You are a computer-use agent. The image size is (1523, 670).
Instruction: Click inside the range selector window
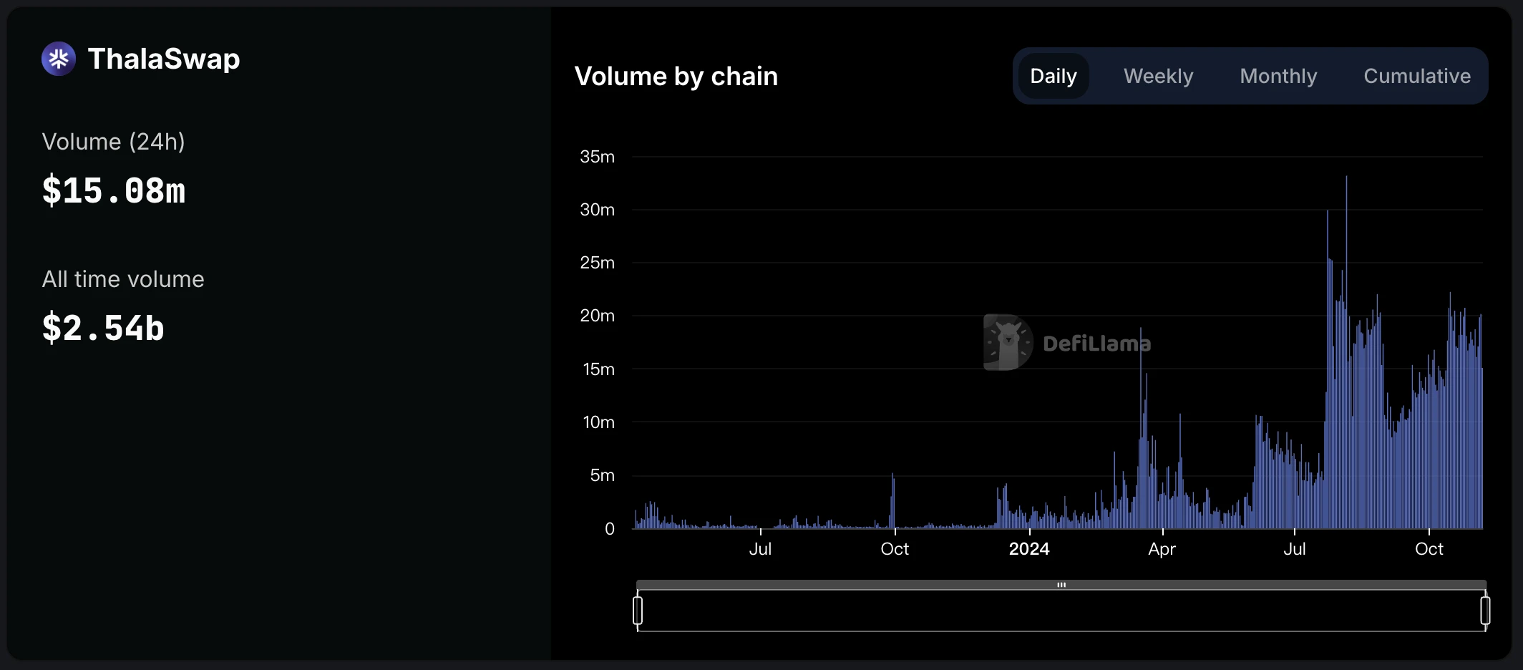click(1061, 612)
